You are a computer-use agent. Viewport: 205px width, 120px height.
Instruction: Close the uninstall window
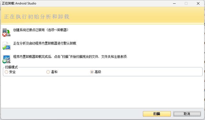point(198,3)
